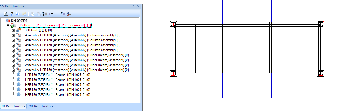
Task: Expand the 3-D Grid node
Action: (13, 30)
